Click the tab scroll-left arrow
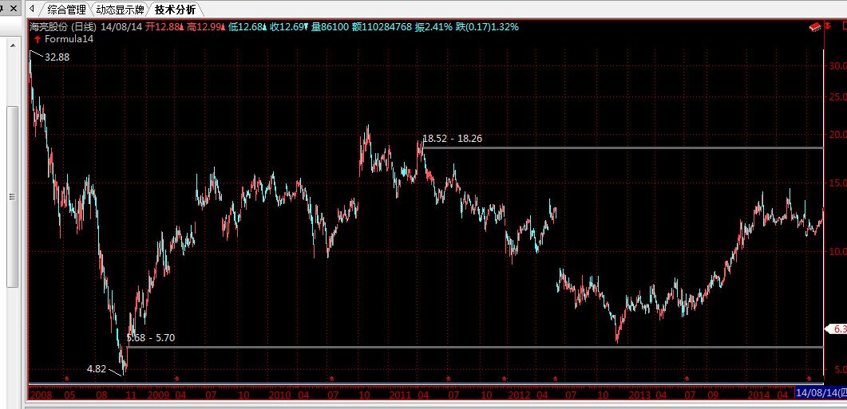This screenshot has height=409, width=847. click(31, 10)
